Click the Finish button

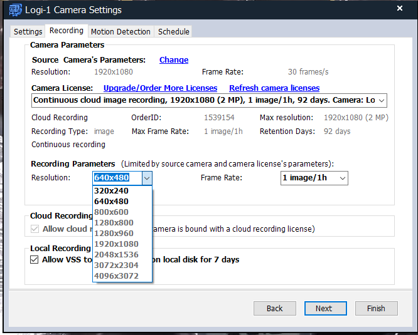[375, 309]
